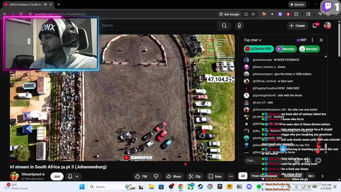Go back using the browser back arrow
Screen dimensions: 341x192
pos(5,14)
